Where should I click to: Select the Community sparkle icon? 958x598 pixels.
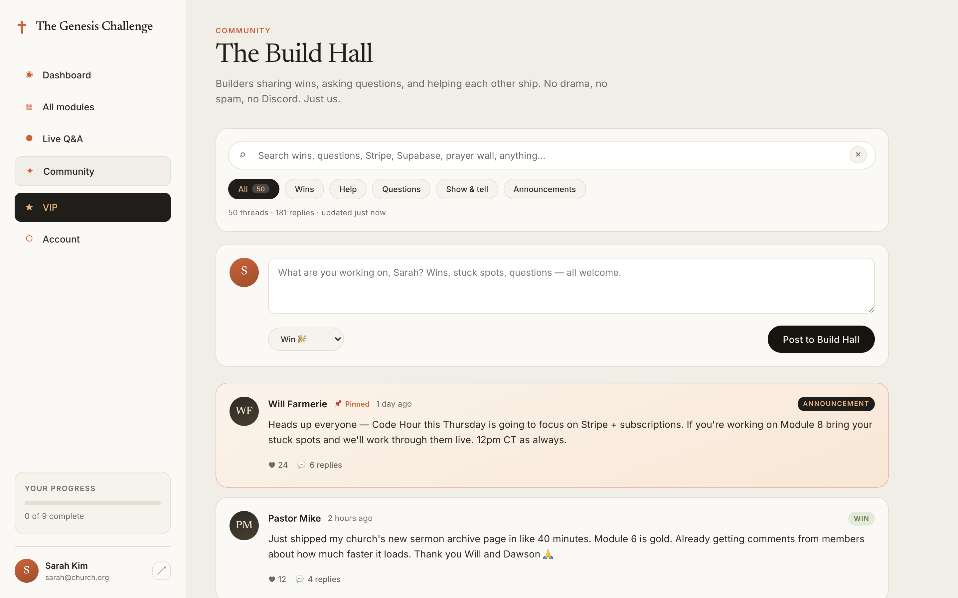[x=30, y=171]
